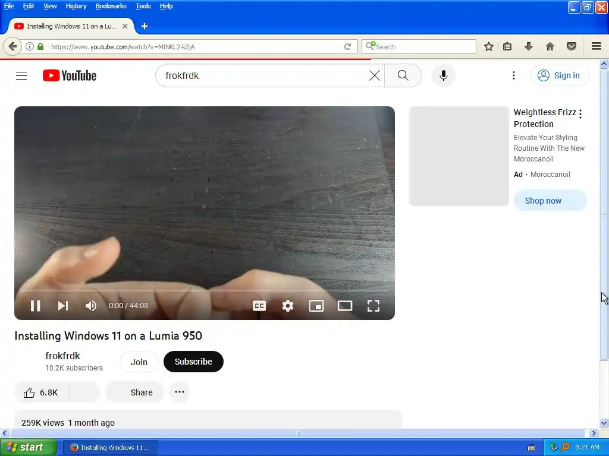
Task: Open the File menu
Action: [x=9, y=6]
